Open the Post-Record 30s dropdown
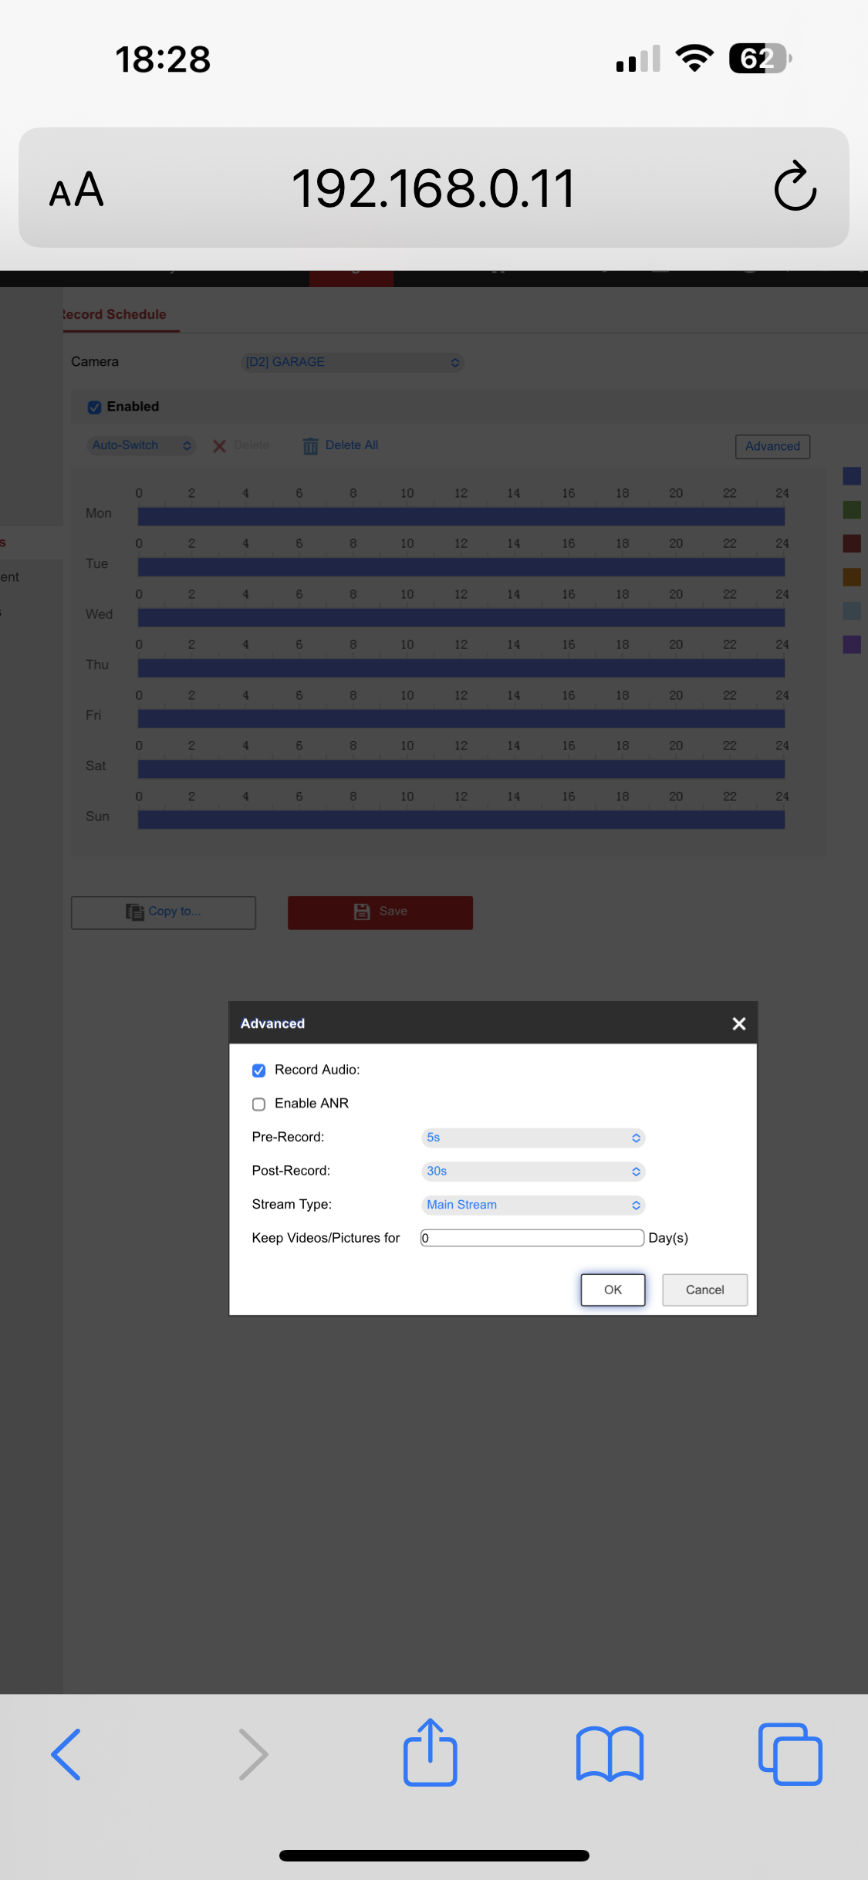This screenshot has height=1880, width=868. click(532, 1172)
